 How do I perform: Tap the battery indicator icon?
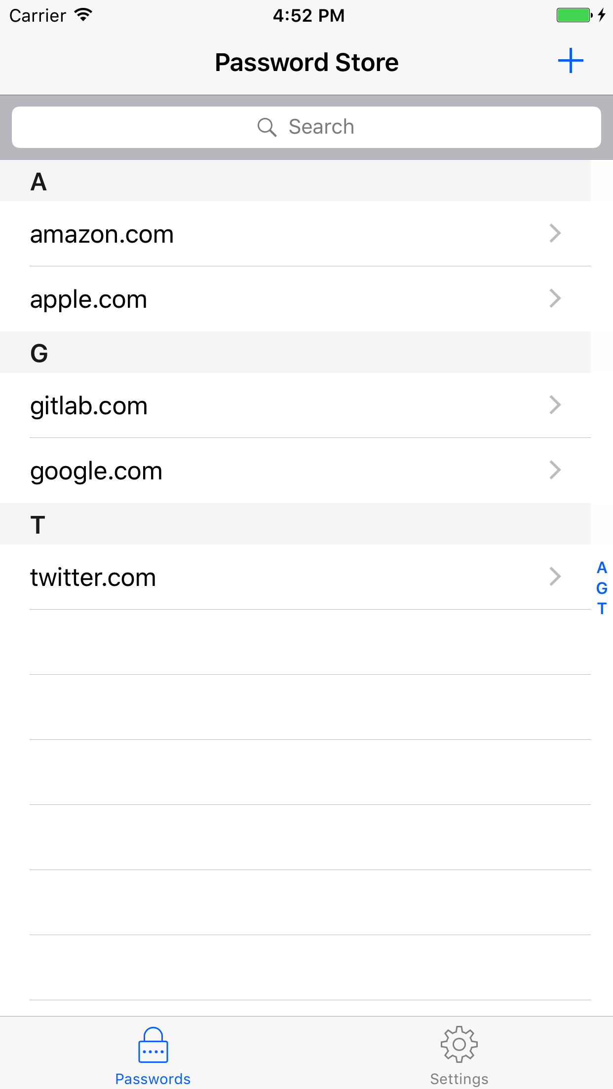(x=574, y=15)
